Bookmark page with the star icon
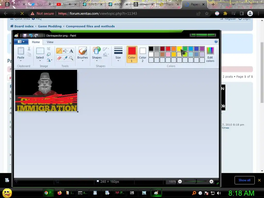 pyautogui.click(x=207, y=13)
